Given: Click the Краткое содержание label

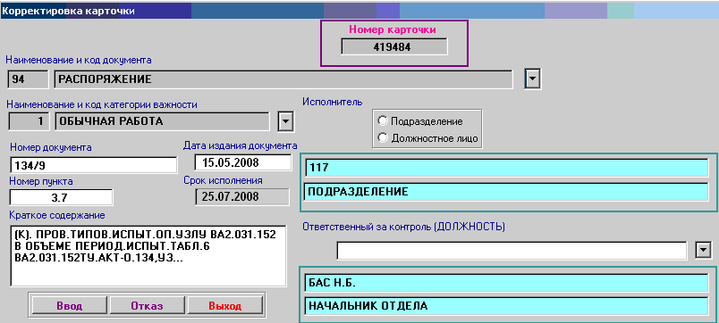Looking at the screenshot, I should pos(57,215).
